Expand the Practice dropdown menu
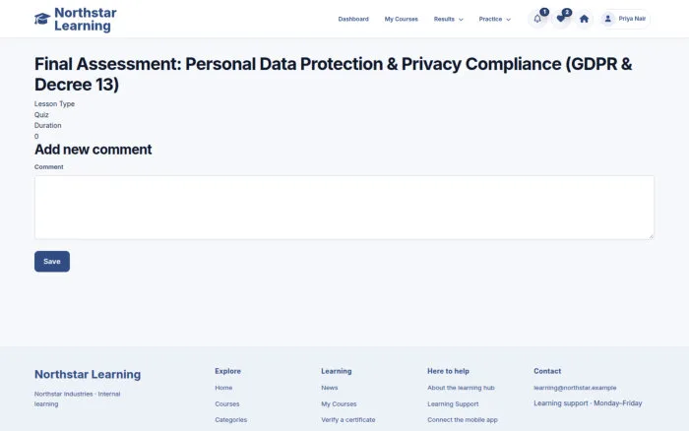The width and height of the screenshot is (689, 431). [495, 19]
